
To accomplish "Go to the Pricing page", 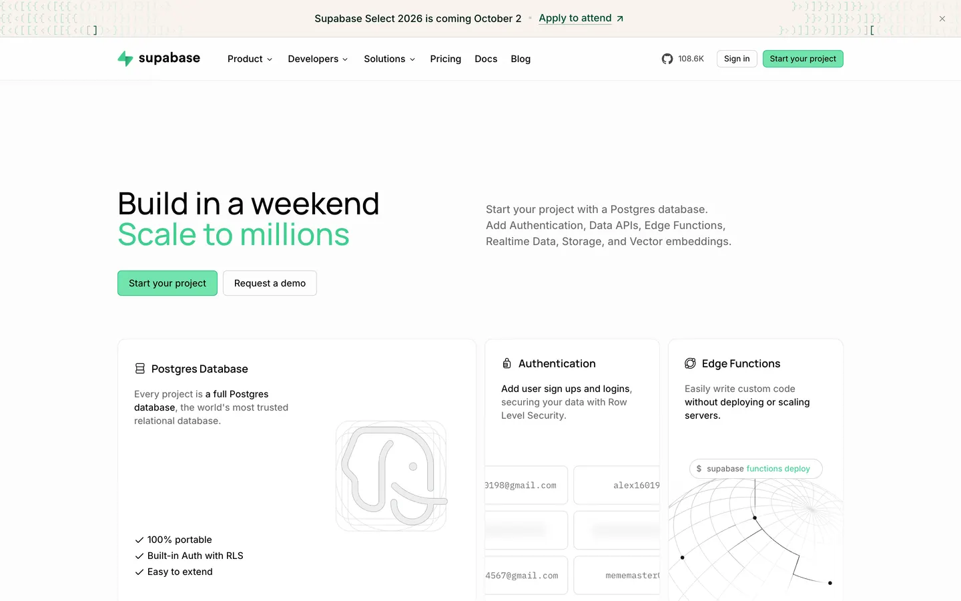I will point(446,59).
